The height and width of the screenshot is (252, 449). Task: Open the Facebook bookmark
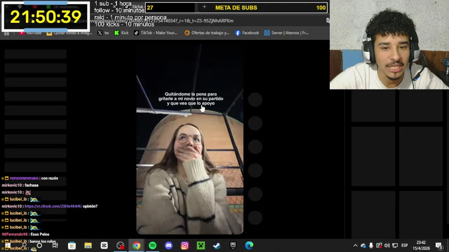pos(247,33)
